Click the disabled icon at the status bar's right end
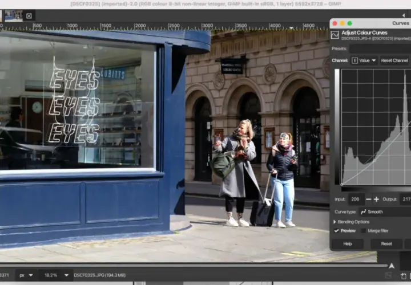Image resolution: width=411 pixels, height=285 pixels. [x=388, y=275]
